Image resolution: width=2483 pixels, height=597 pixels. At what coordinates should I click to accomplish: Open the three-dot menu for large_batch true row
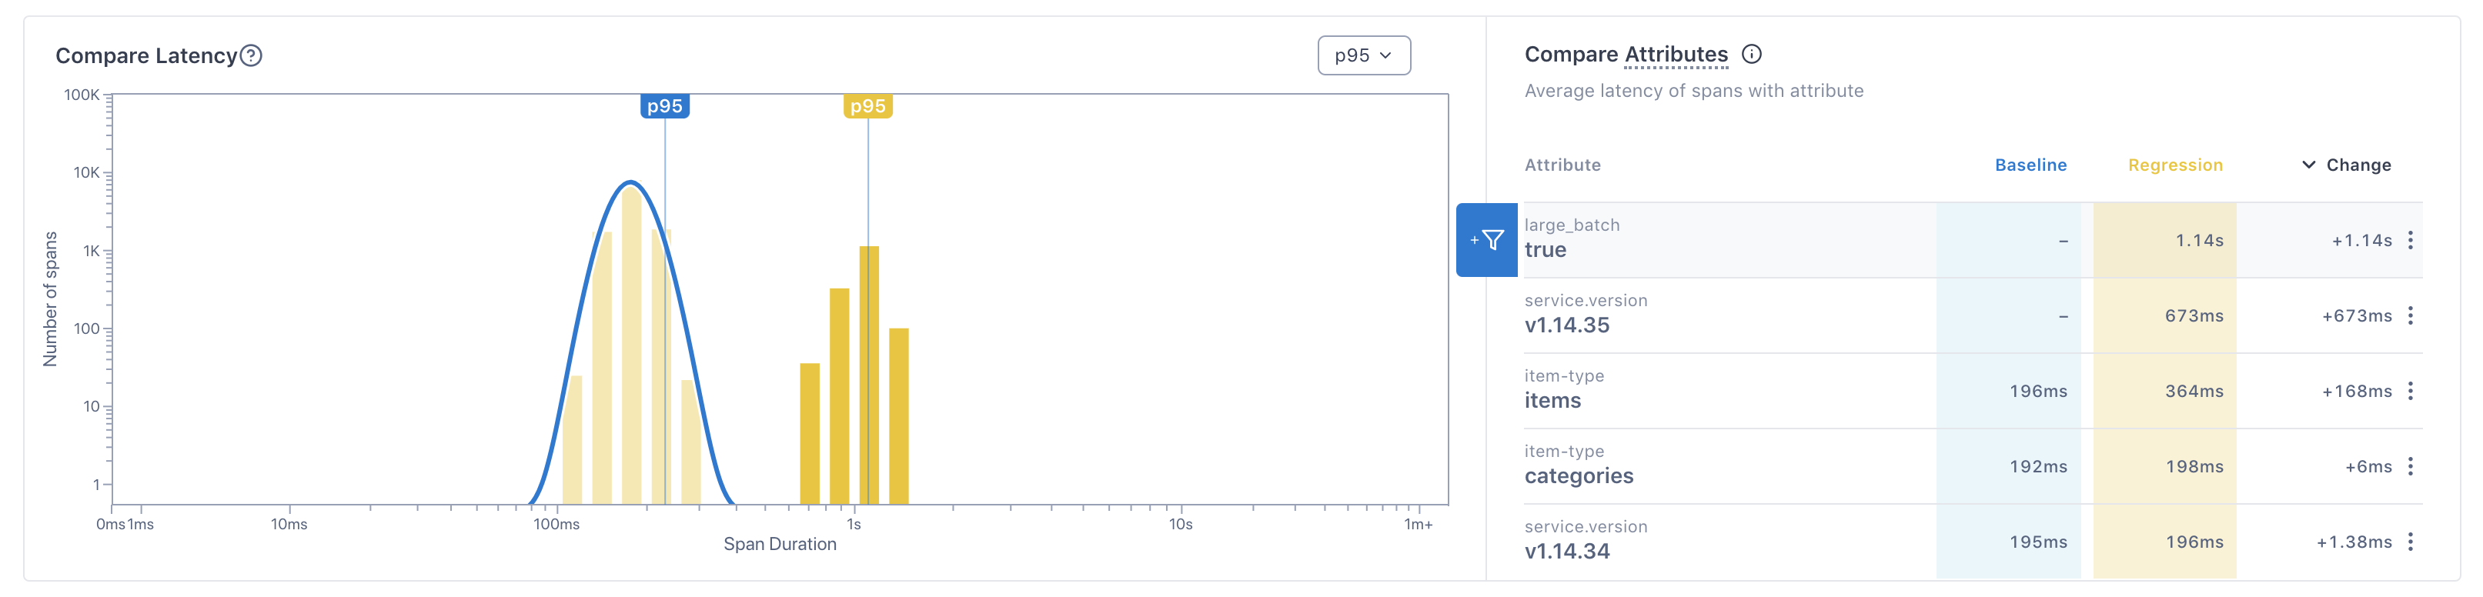2410,240
